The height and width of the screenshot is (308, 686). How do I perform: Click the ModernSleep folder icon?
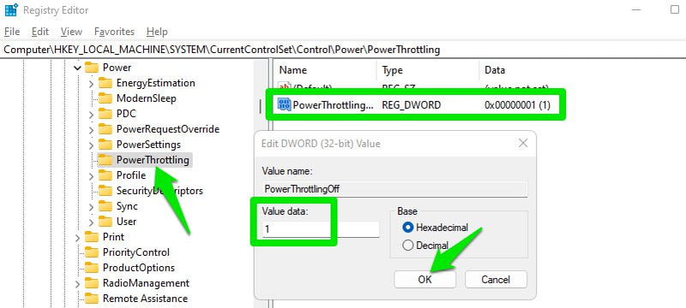point(105,98)
